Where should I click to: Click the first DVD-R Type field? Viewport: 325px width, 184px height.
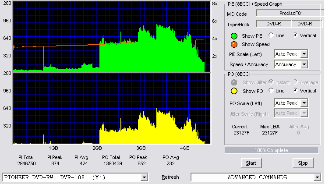click(274, 24)
